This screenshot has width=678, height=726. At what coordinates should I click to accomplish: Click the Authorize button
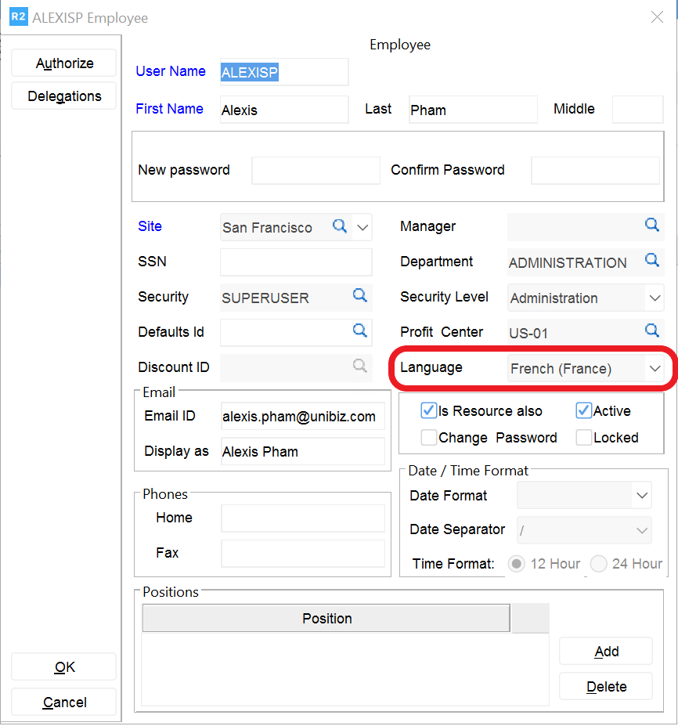point(64,63)
